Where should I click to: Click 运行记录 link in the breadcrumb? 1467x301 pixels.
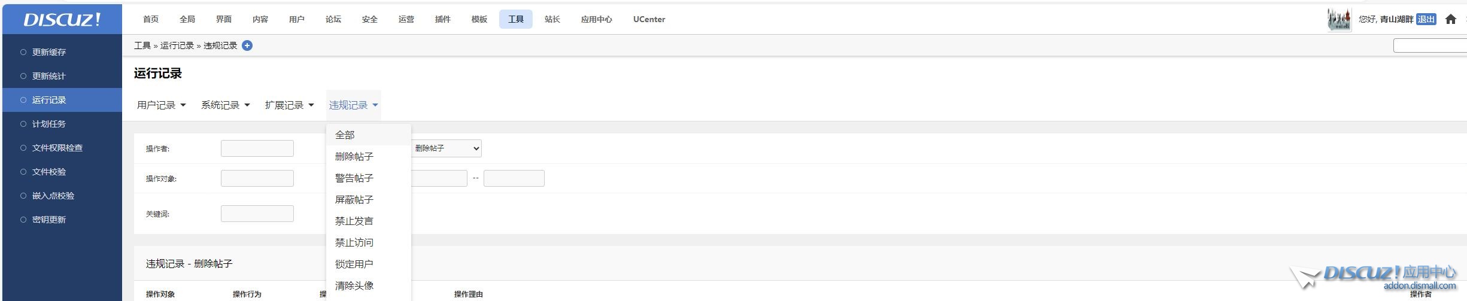(x=177, y=45)
